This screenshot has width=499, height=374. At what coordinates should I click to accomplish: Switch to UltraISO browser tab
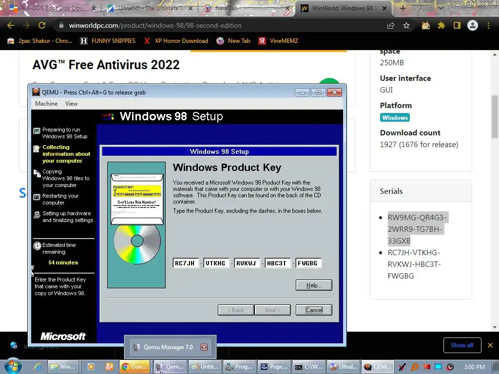coord(149,8)
